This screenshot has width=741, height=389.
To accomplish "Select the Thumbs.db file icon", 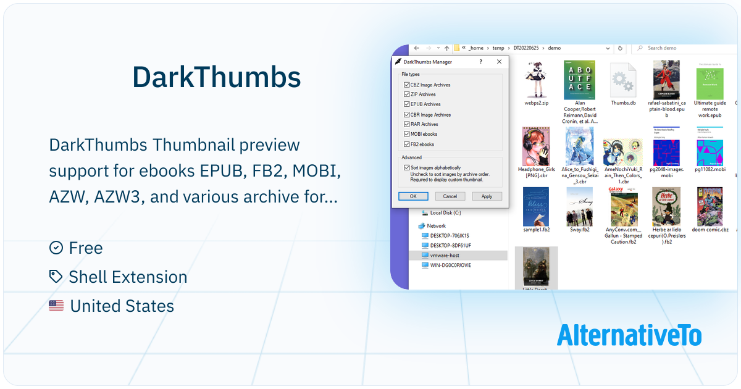I will click(x=623, y=80).
